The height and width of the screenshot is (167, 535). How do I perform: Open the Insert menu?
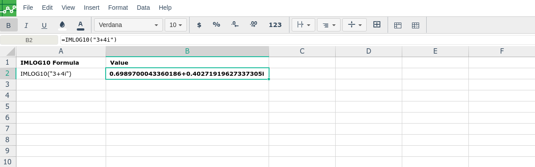pos(91,8)
